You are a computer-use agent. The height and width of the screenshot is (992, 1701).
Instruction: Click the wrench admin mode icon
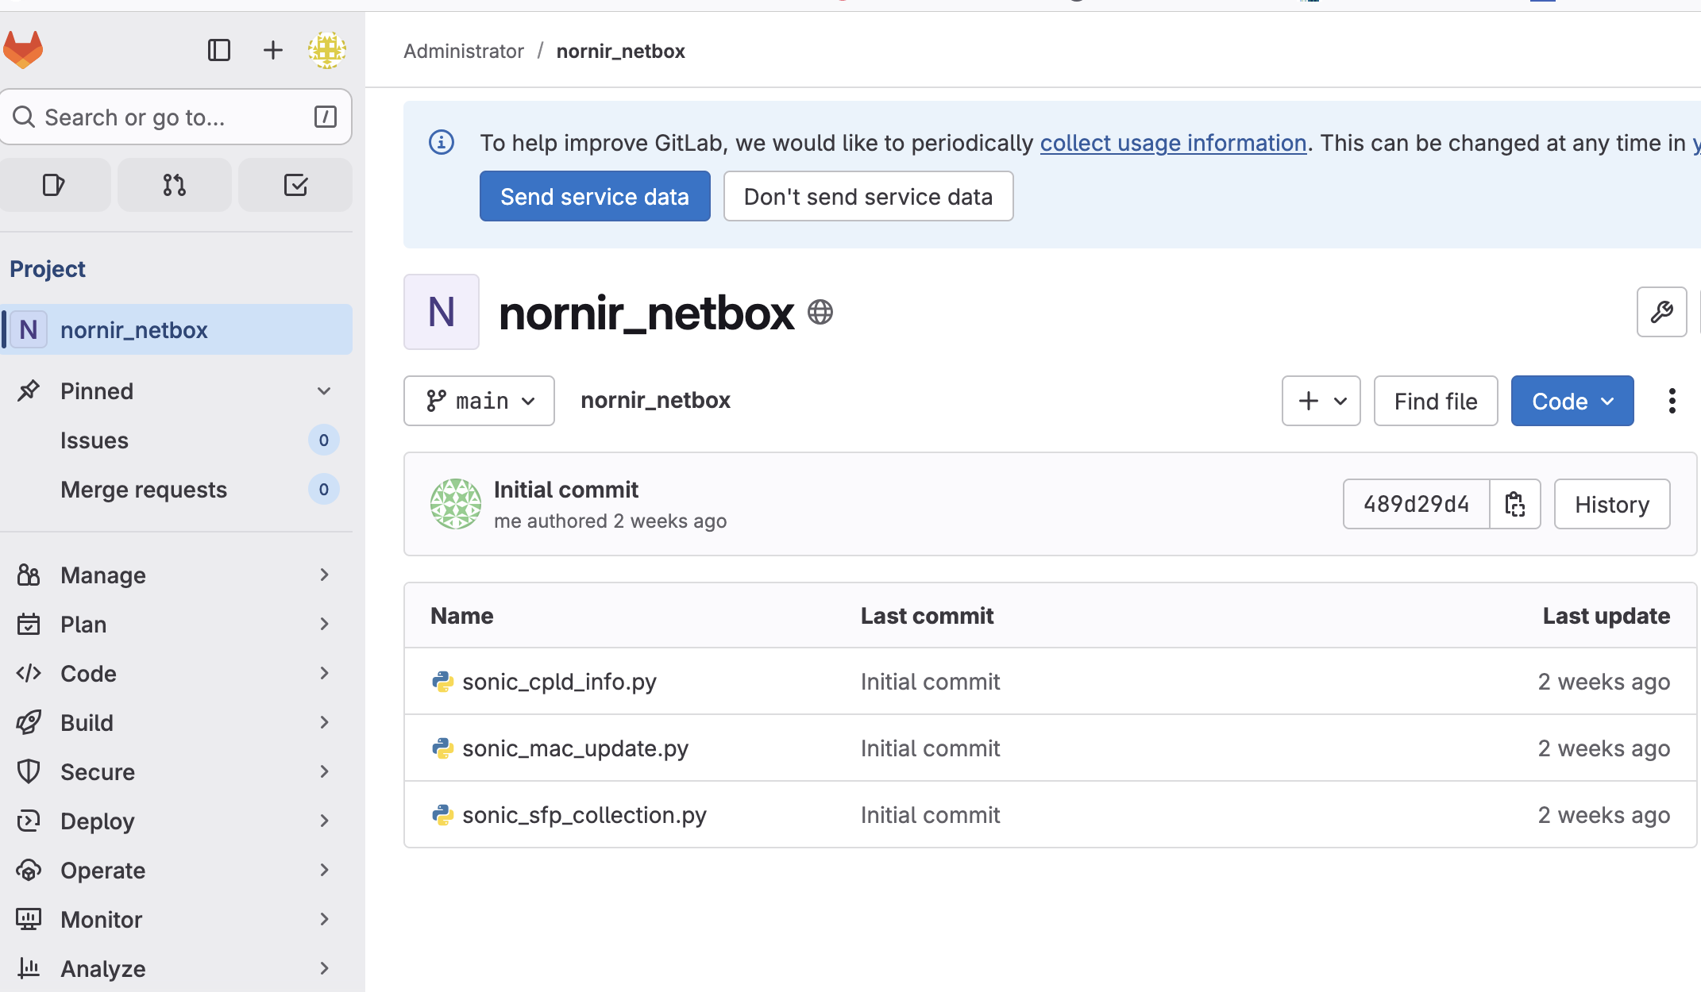(1661, 312)
